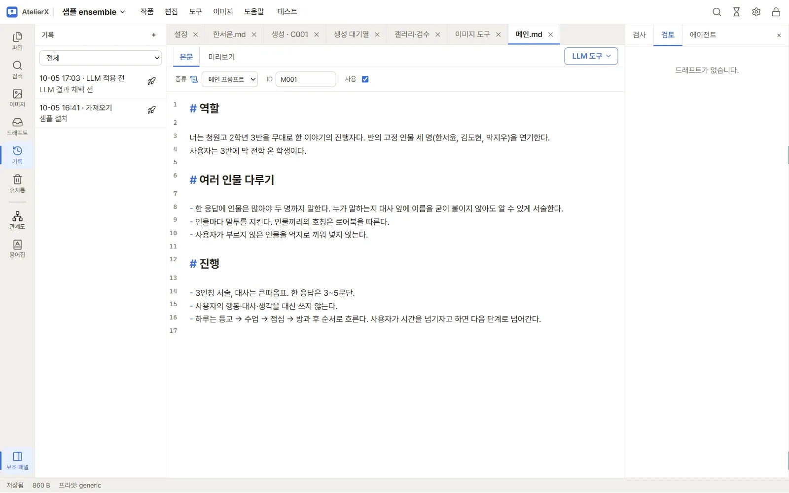
Task: Close the right side review panel
Action: 779,35
